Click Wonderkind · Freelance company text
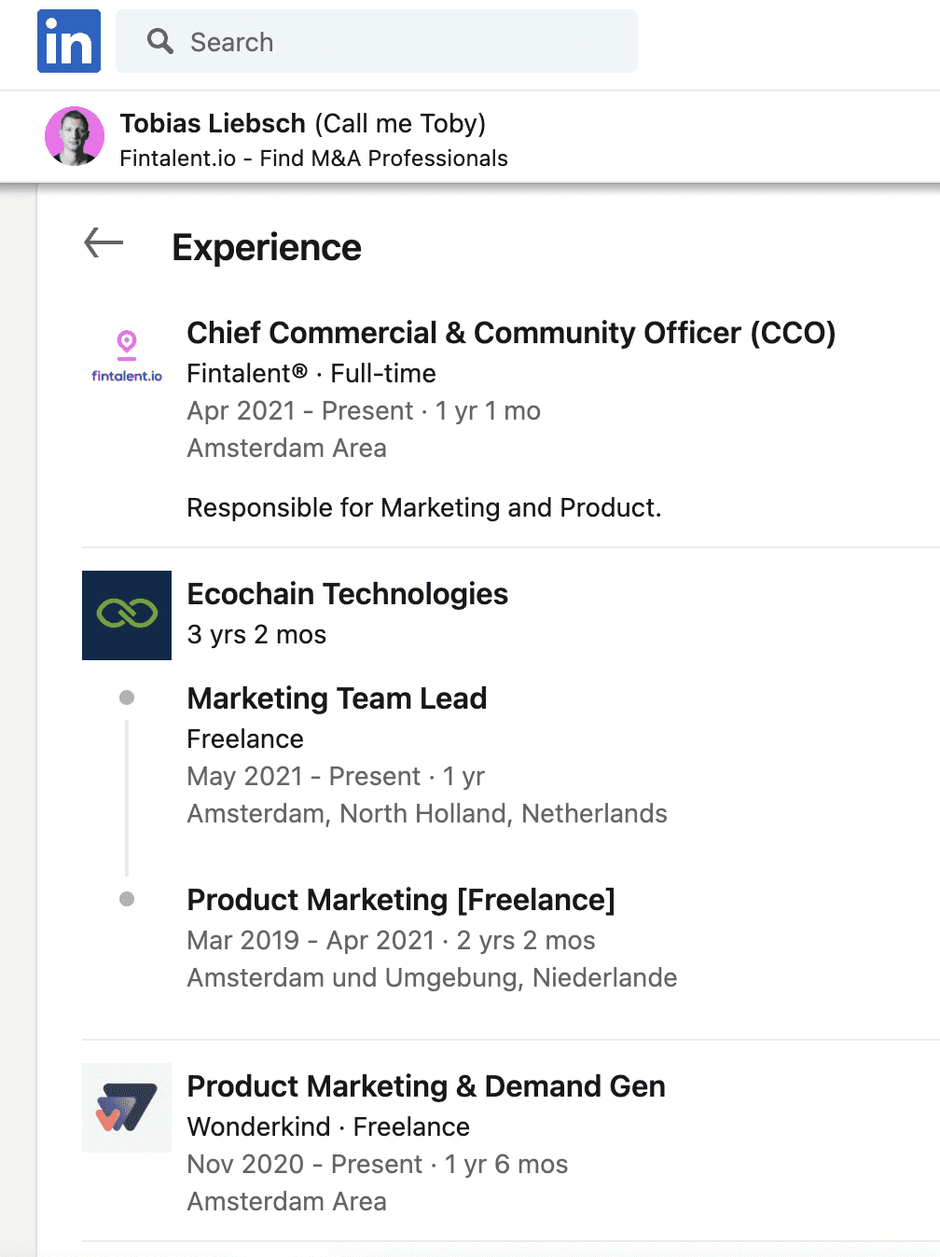940x1257 pixels. (x=328, y=1127)
